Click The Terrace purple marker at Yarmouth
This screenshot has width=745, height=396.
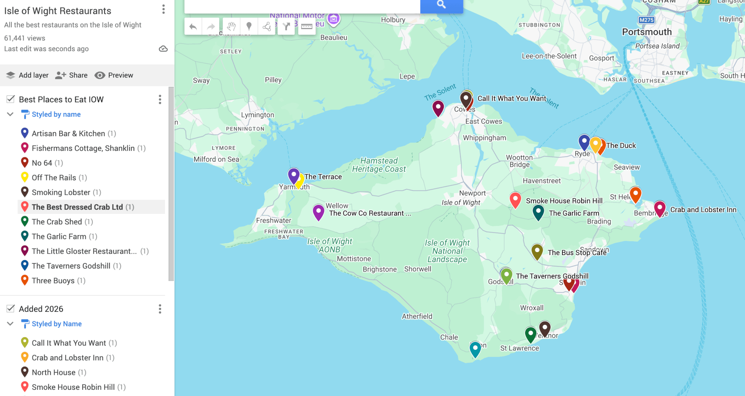coord(294,176)
